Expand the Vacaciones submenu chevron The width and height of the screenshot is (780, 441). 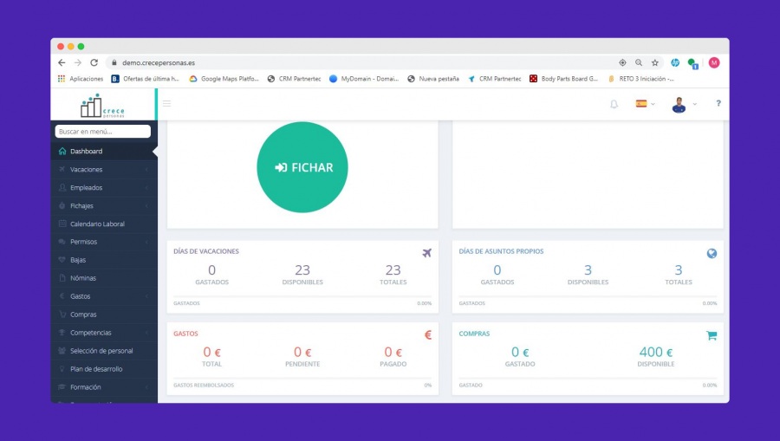[x=146, y=170]
